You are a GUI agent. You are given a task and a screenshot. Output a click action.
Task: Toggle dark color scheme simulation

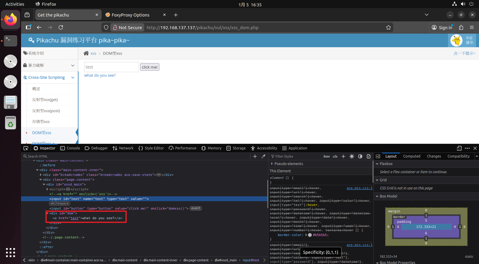360,156
